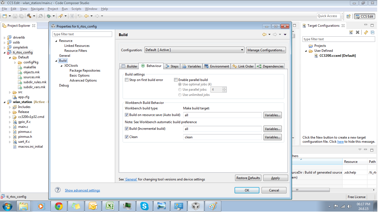Click the help question mark icon
This screenshot has height=216, width=379.
pos(58,190)
